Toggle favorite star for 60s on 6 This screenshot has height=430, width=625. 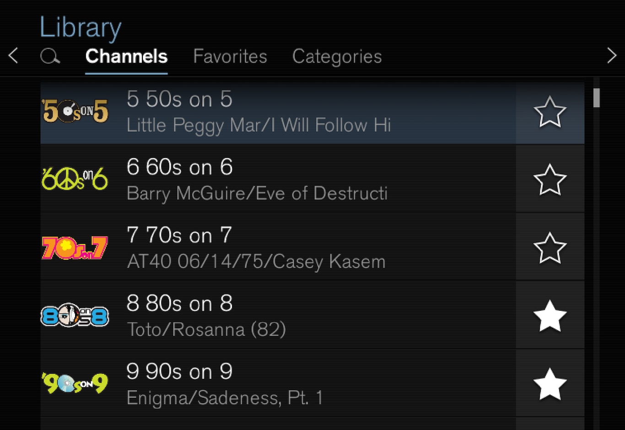tap(550, 180)
